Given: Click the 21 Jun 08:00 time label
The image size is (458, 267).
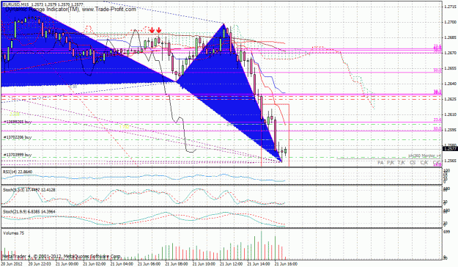Looking at the screenshot, I should coord(177,264).
